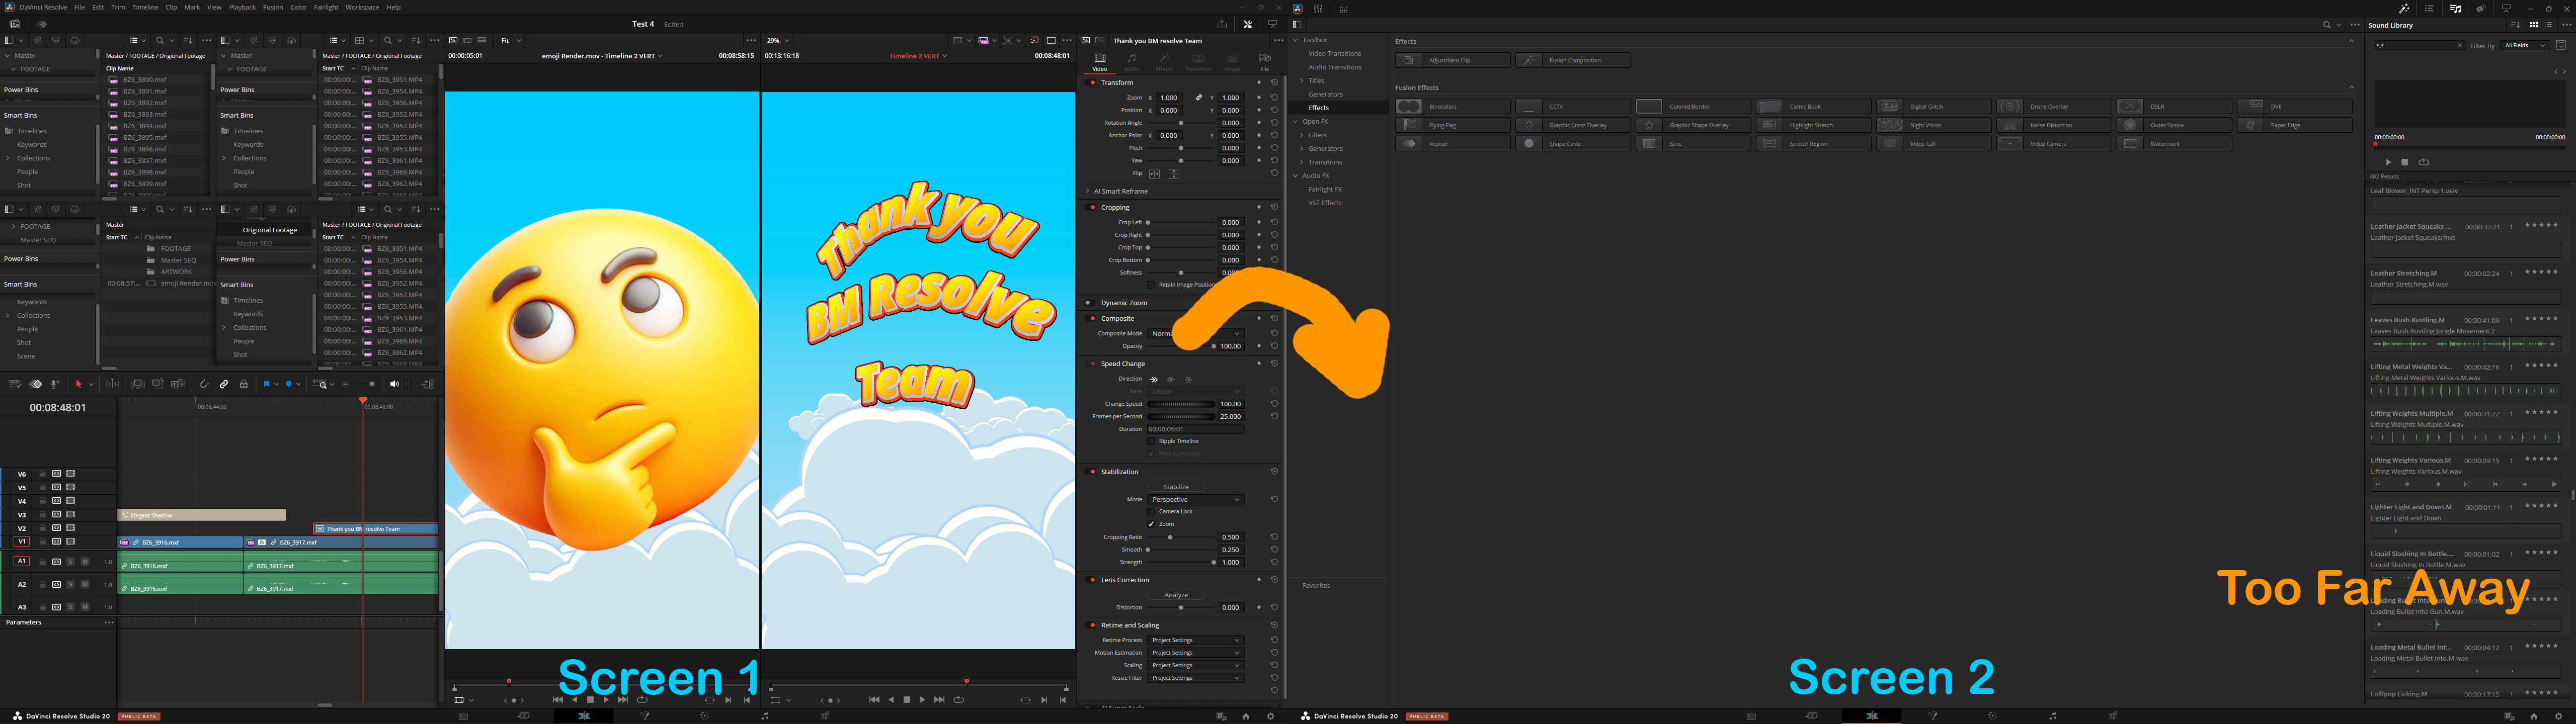Viewport: 2576px width, 724px height.
Task: Select the Fusion Composition effect
Action: 1573,60
